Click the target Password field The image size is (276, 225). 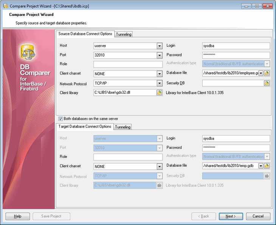pyautogui.click(x=236, y=148)
